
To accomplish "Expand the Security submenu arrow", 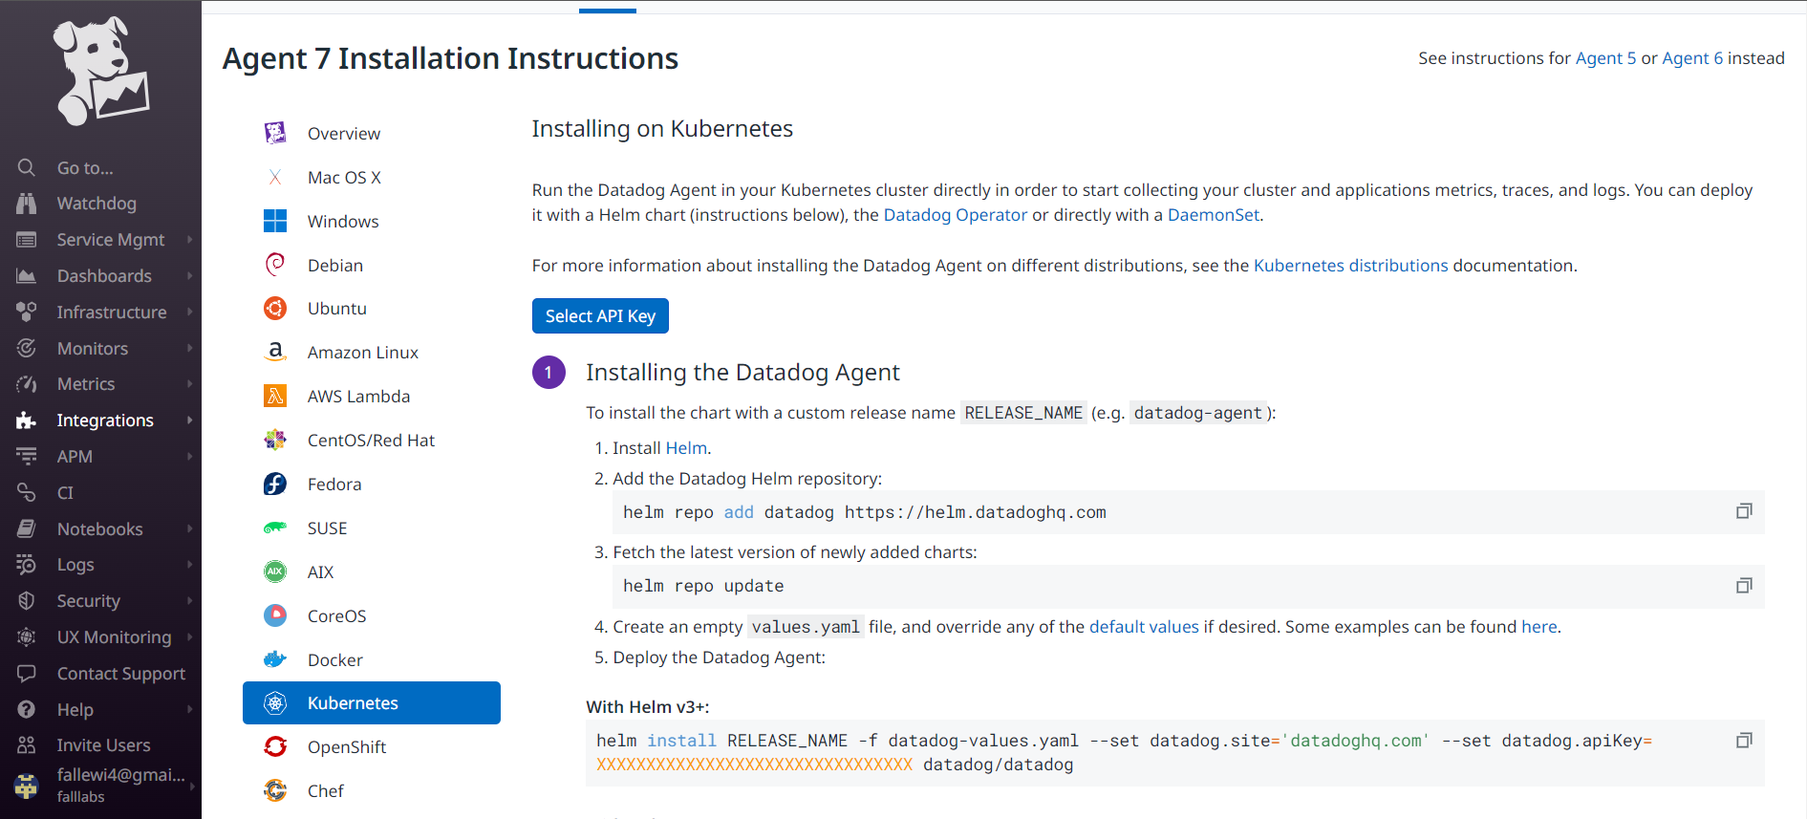I will (x=189, y=601).
